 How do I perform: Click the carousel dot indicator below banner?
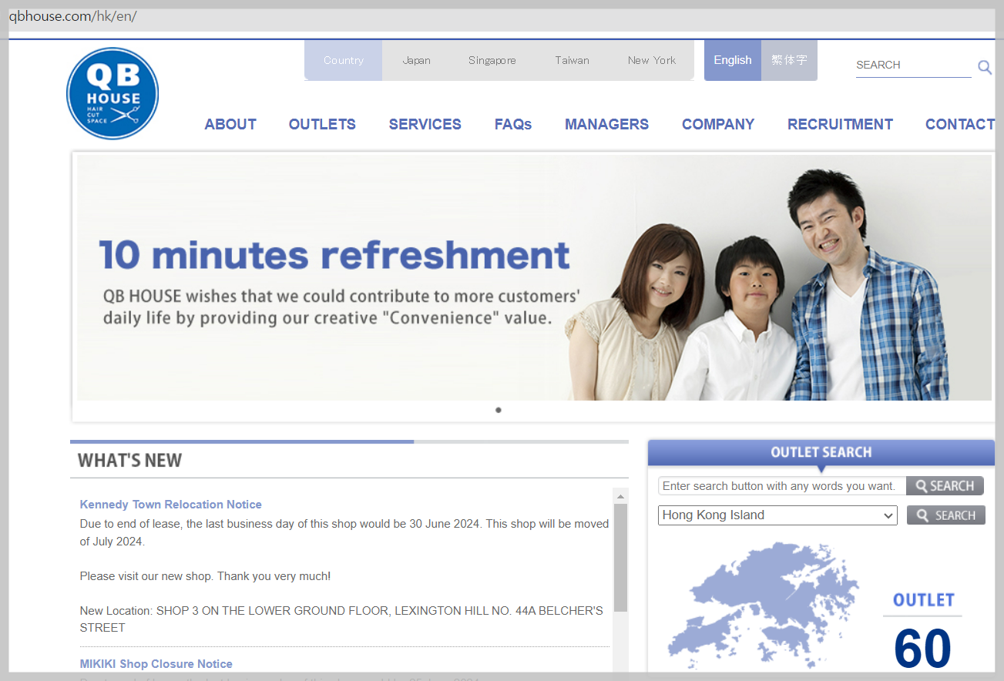499,410
